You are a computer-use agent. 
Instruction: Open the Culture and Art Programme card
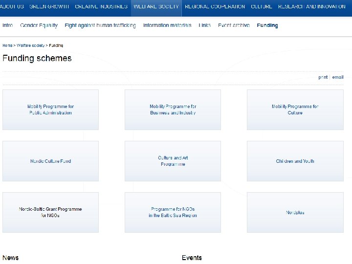click(173, 161)
